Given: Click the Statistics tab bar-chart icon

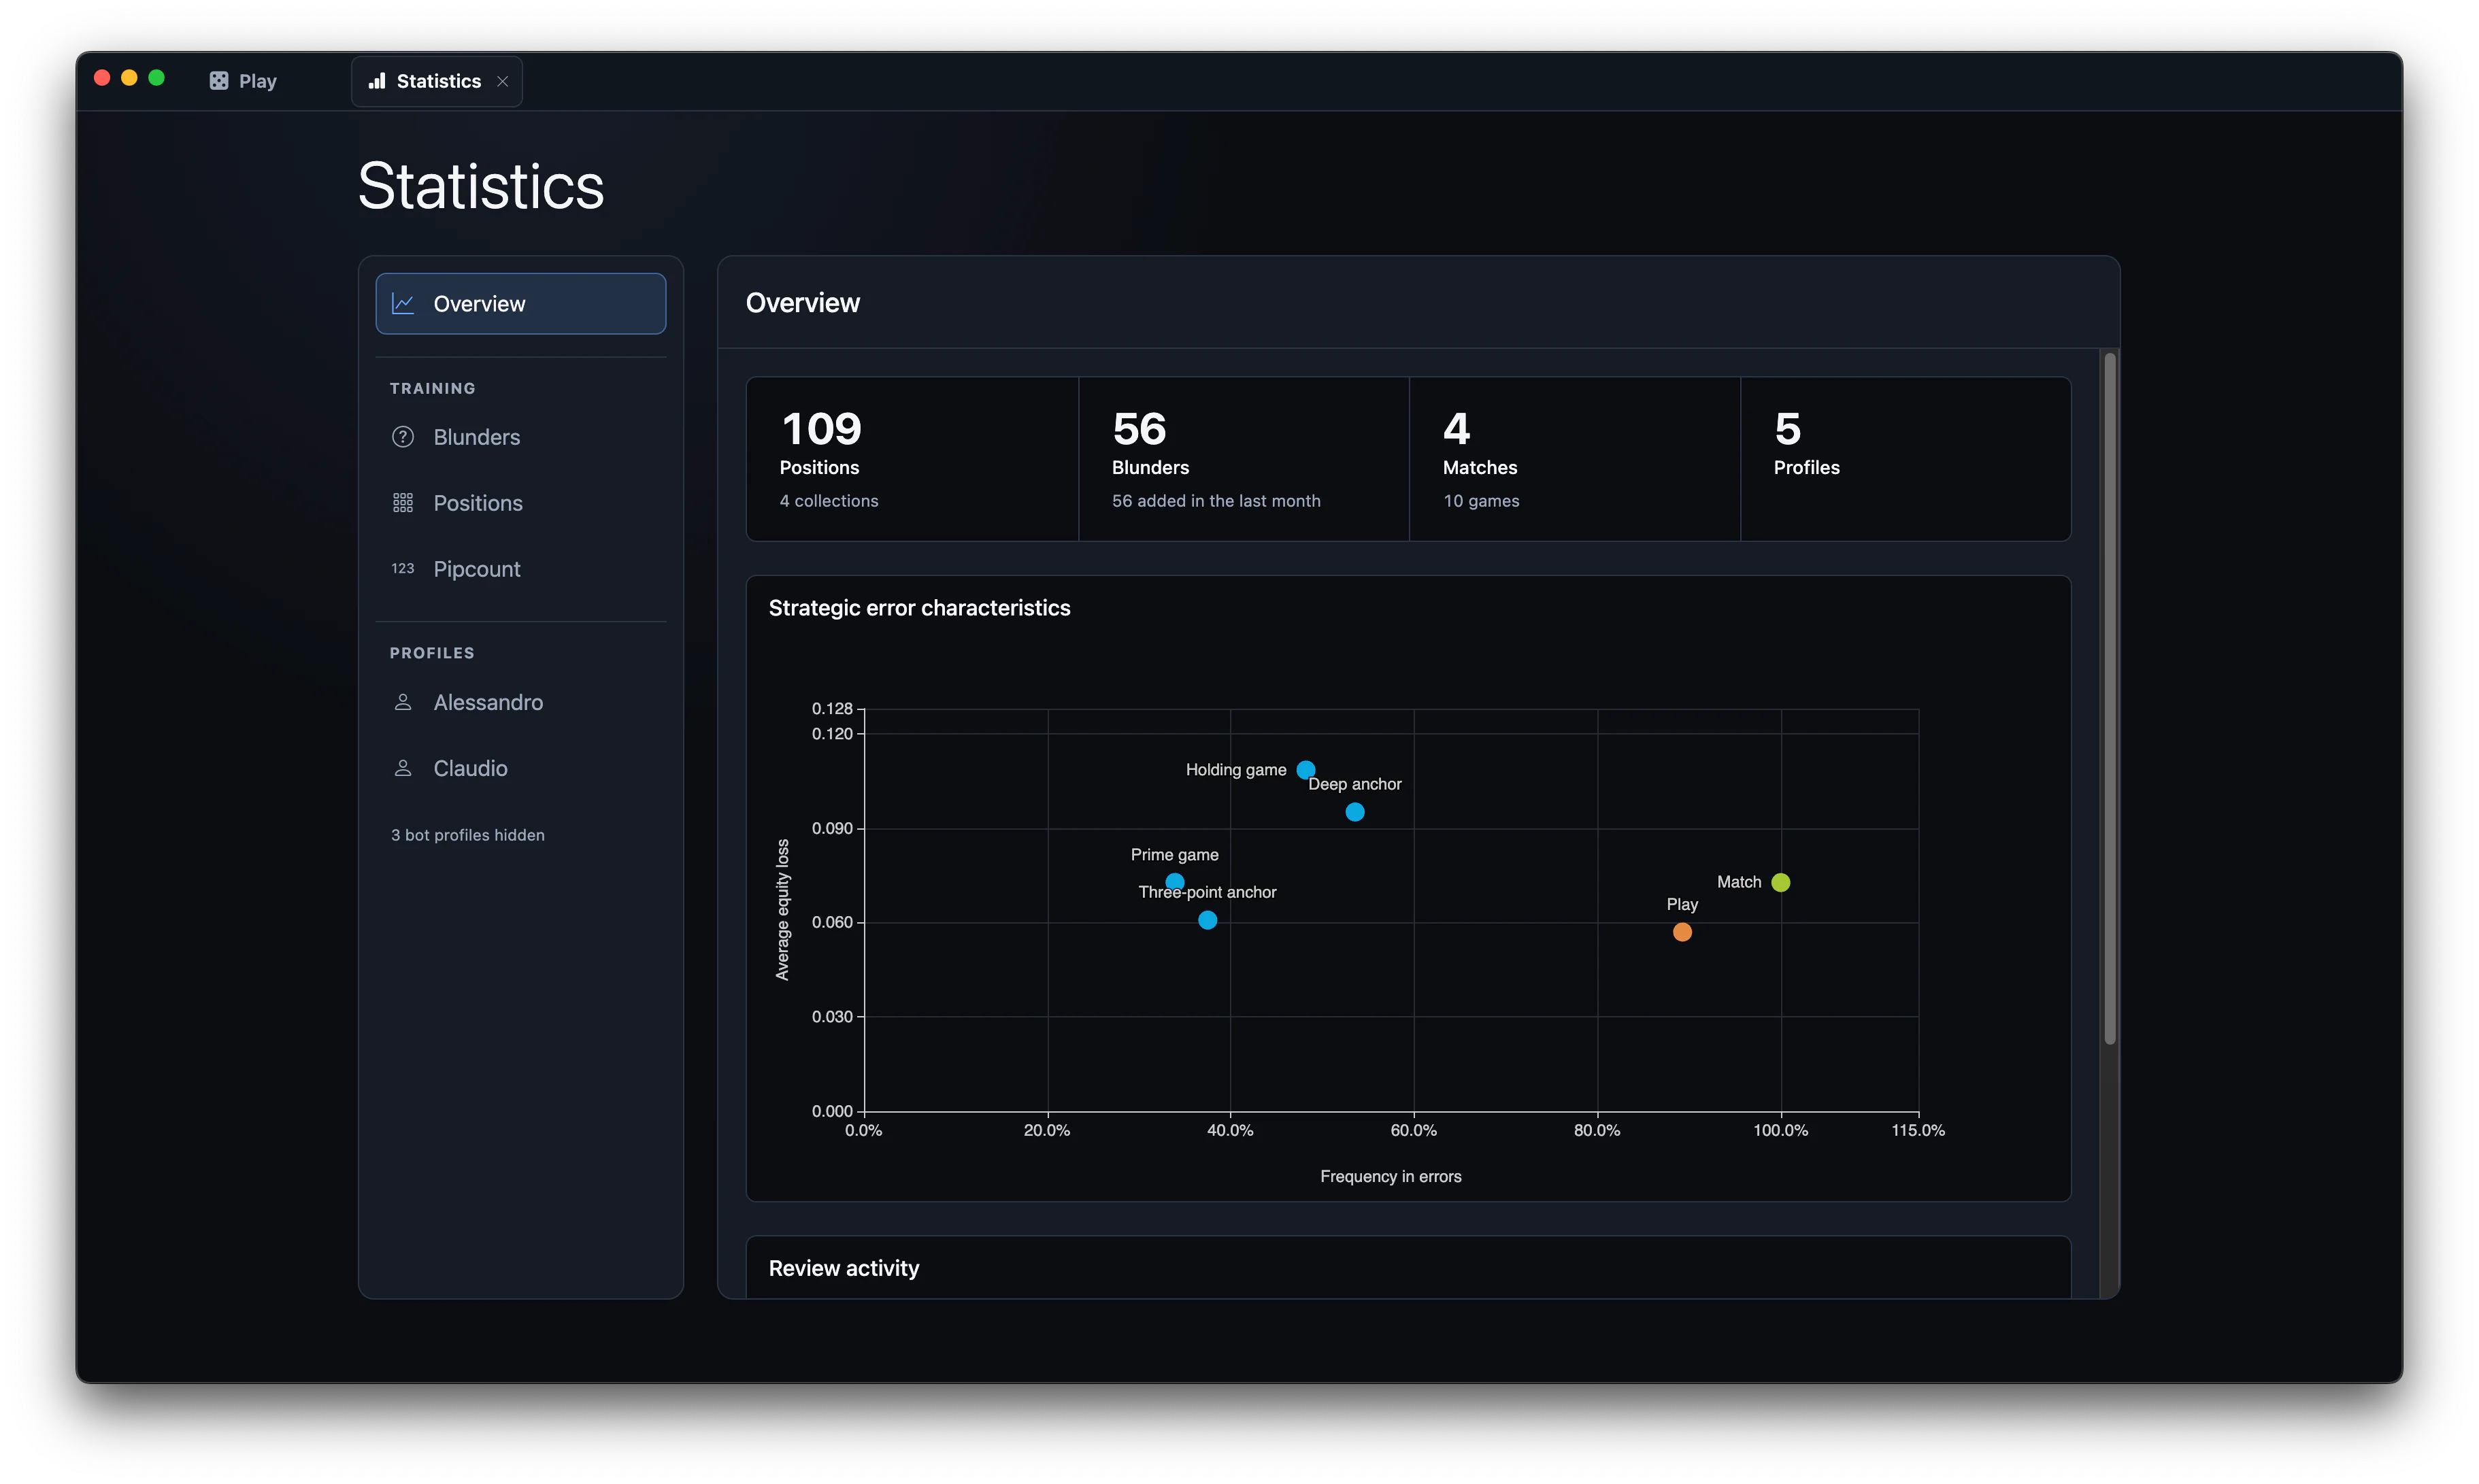Looking at the screenshot, I should tap(377, 81).
